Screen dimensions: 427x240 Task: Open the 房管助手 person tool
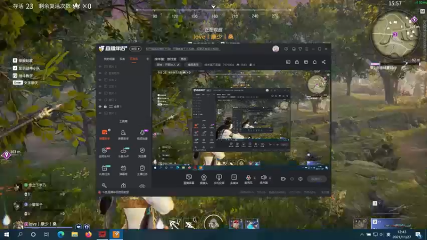point(123,134)
